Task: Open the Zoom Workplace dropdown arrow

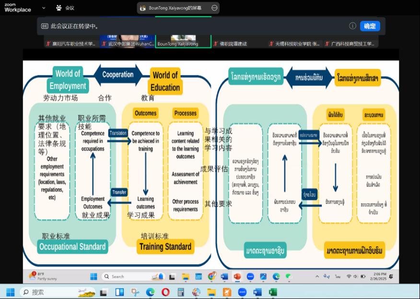Action: (44, 8)
